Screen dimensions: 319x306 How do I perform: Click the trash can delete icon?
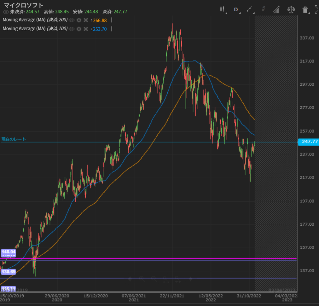(x=305, y=9)
